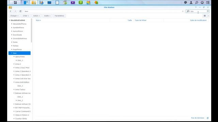Click the orange puzzle piece taskbar icon
Screen dimensions: 218x122
pyautogui.click(x=96, y=2)
